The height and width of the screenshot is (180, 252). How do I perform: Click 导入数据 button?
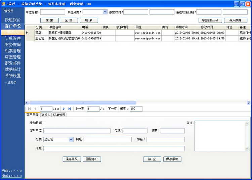(236, 20)
